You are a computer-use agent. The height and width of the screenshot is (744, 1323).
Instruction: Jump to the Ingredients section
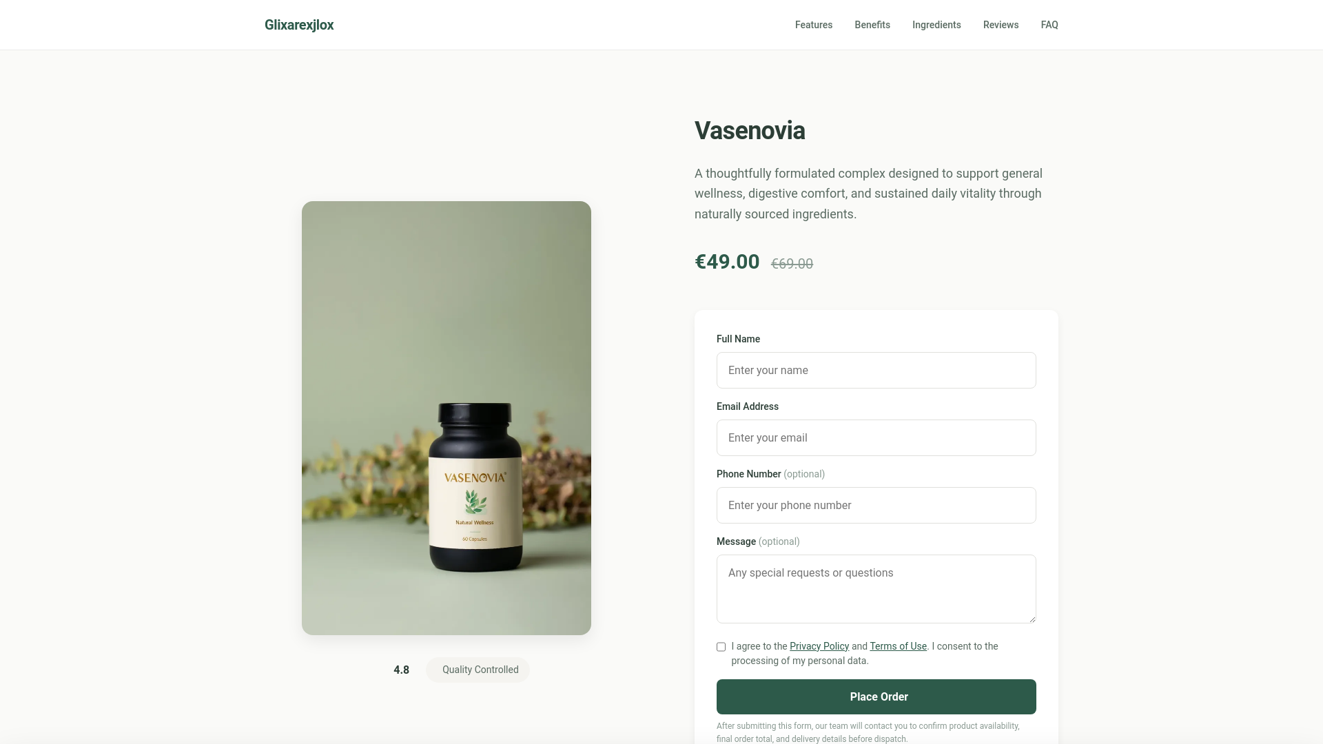pyautogui.click(x=936, y=25)
